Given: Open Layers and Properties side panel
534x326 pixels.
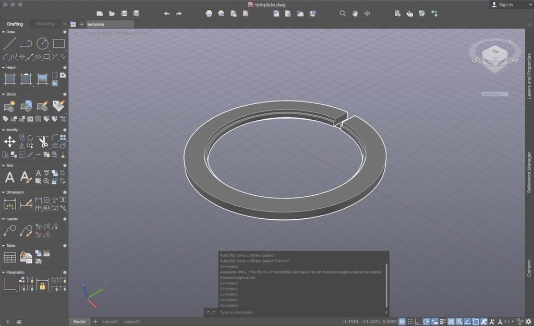Looking at the screenshot, I should pos(529,76).
